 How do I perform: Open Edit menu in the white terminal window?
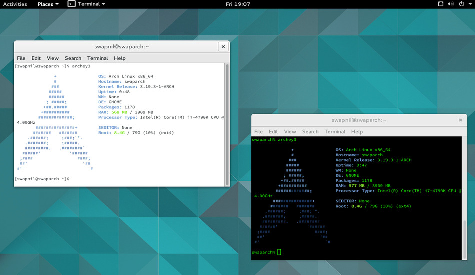click(x=36, y=58)
